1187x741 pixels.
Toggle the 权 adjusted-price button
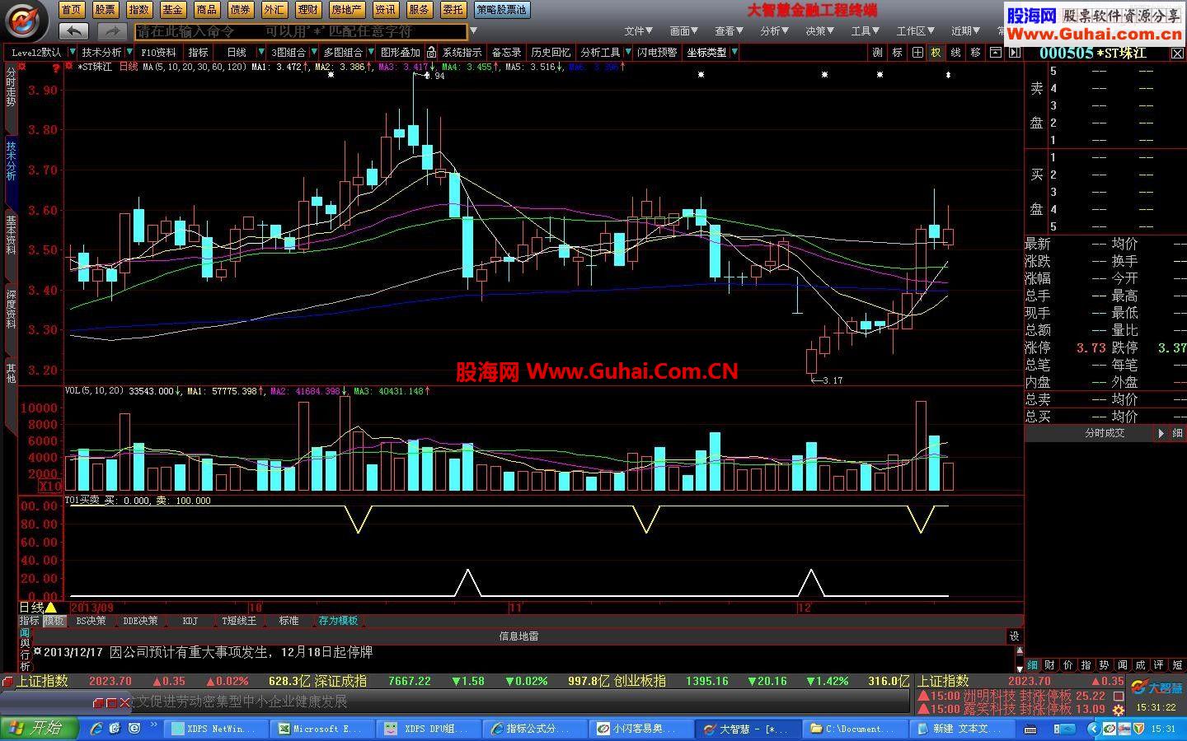[x=936, y=52]
